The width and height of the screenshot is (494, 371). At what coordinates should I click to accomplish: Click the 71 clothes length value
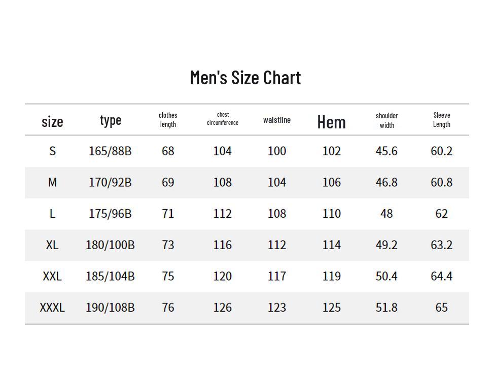click(x=168, y=214)
